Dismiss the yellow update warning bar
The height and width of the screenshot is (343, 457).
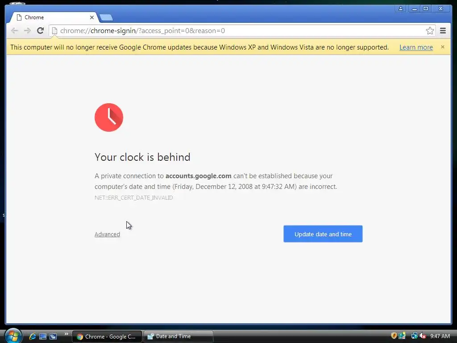coord(442,47)
